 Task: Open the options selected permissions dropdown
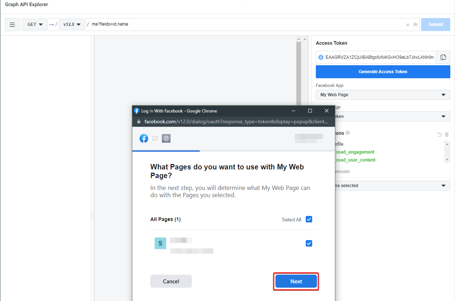pos(392,186)
